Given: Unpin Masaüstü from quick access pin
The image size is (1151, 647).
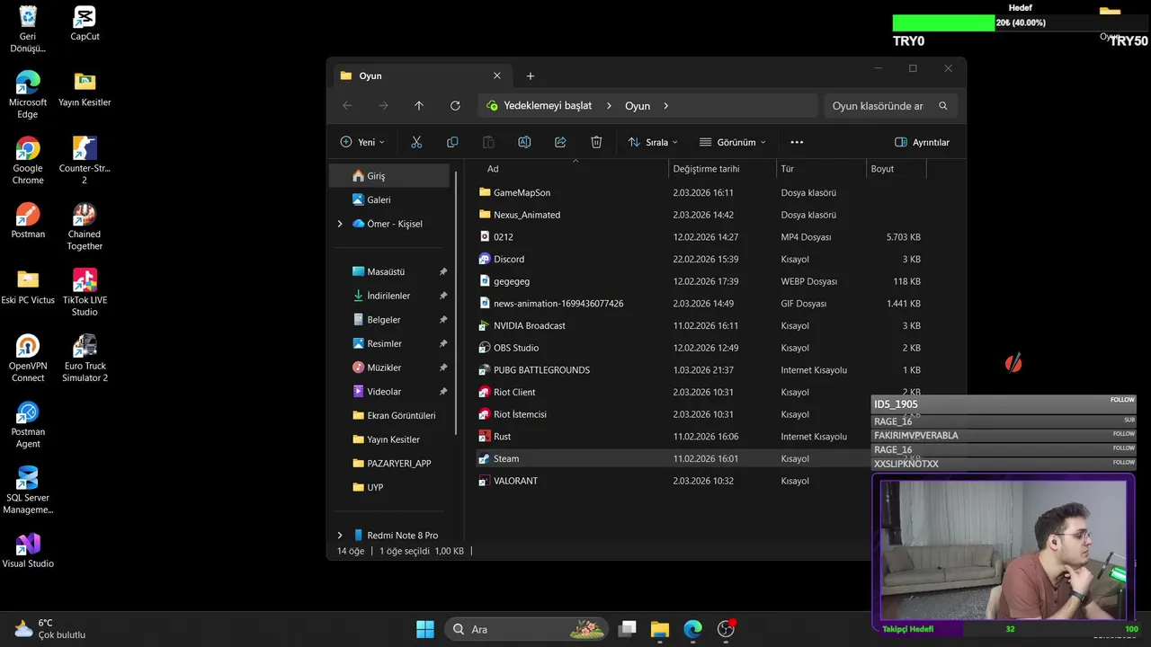Looking at the screenshot, I should (x=442, y=271).
